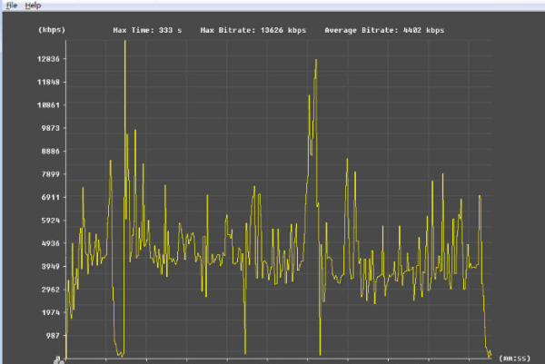Click the Max Time 333 s readout
Viewport: 545px width, 364px height.
(147, 30)
